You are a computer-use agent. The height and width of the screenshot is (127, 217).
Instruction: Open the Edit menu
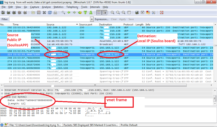(x=11, y=7)
